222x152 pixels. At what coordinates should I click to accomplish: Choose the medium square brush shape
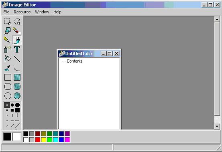tap(12, 110)
